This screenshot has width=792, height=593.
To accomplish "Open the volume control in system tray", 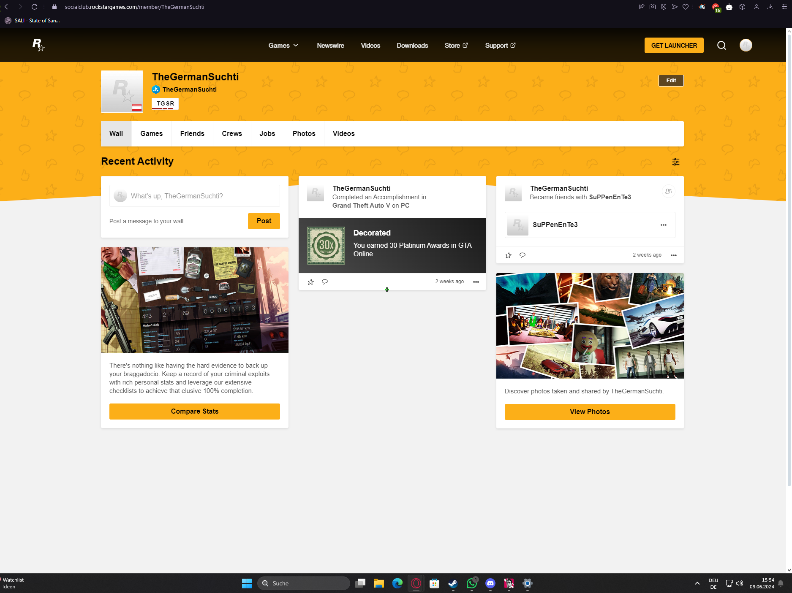I will click(740, 583).
